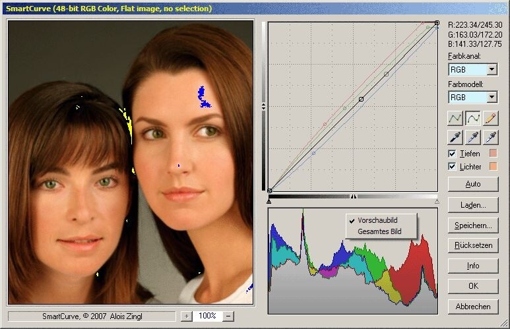The height and width of the screenshot is (329, 510).
Task: Click the 100% zoom level field
Action: (x=207, y=316)
